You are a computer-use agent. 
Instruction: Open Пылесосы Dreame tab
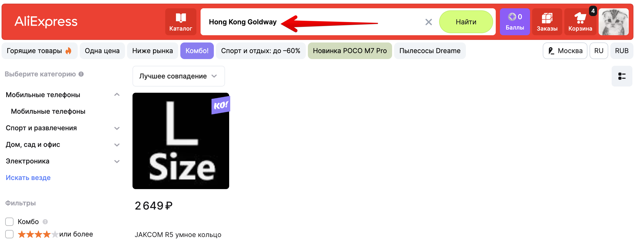click(x=430, y=51)
